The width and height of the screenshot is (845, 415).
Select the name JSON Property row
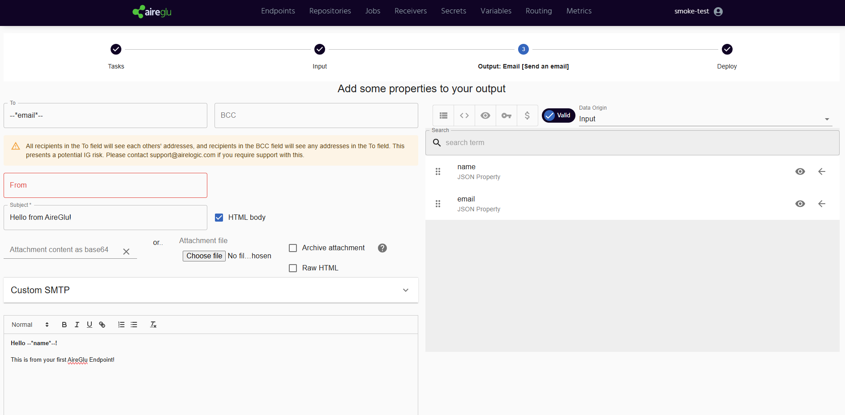(x=632, y=171)
